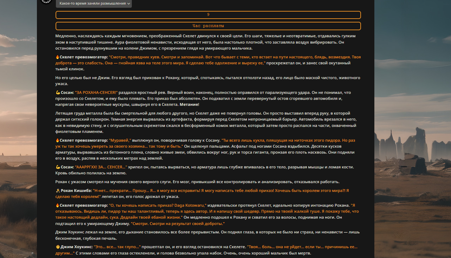Screen dimensions: 451x258
Task: Click the chevron arrow beside 'Какое-то время заняли размышления'
Action: tap(129, 4)
